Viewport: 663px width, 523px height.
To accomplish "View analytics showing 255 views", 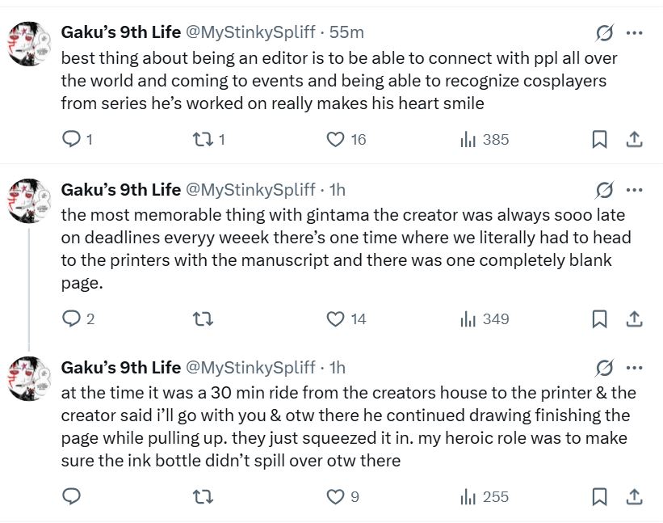I will (468, 497).
